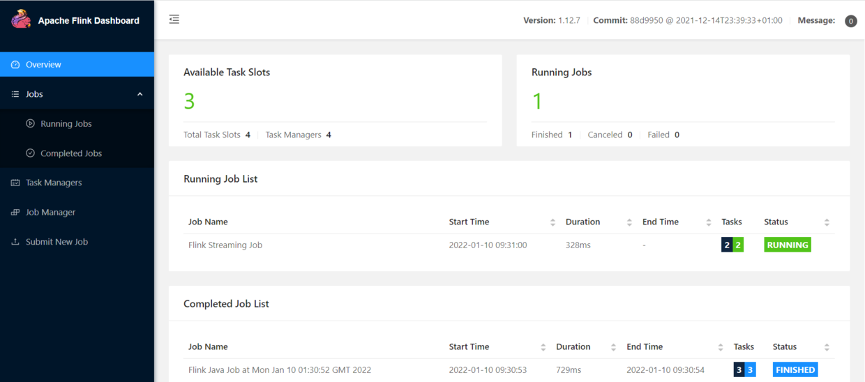Viewport: 865px width, 382px height.
Task: Click the Apache Flink Dashboard title
Action: click(89, 20)
